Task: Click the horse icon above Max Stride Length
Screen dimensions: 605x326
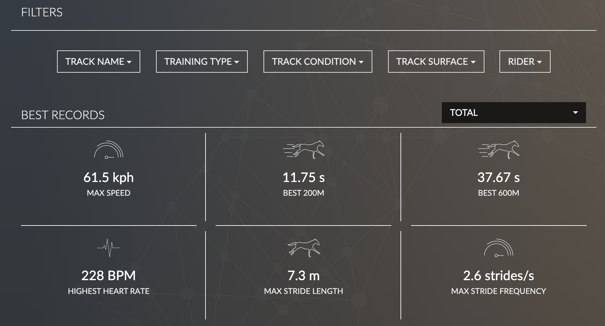Action: coord(303,248)
